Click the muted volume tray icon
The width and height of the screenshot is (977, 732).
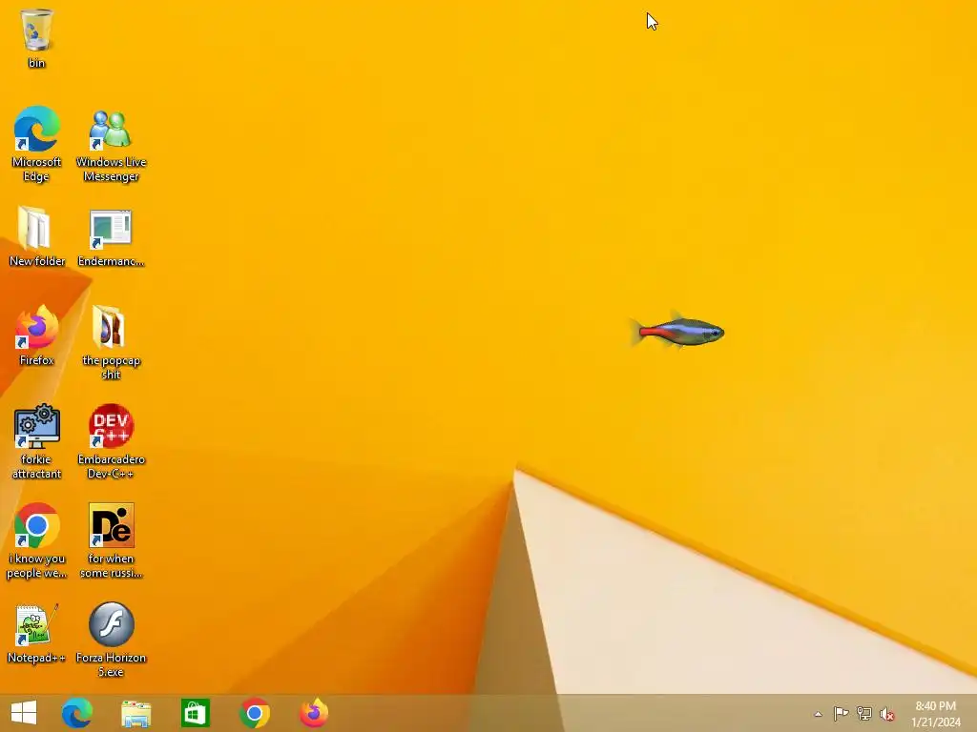click(887, 714)
